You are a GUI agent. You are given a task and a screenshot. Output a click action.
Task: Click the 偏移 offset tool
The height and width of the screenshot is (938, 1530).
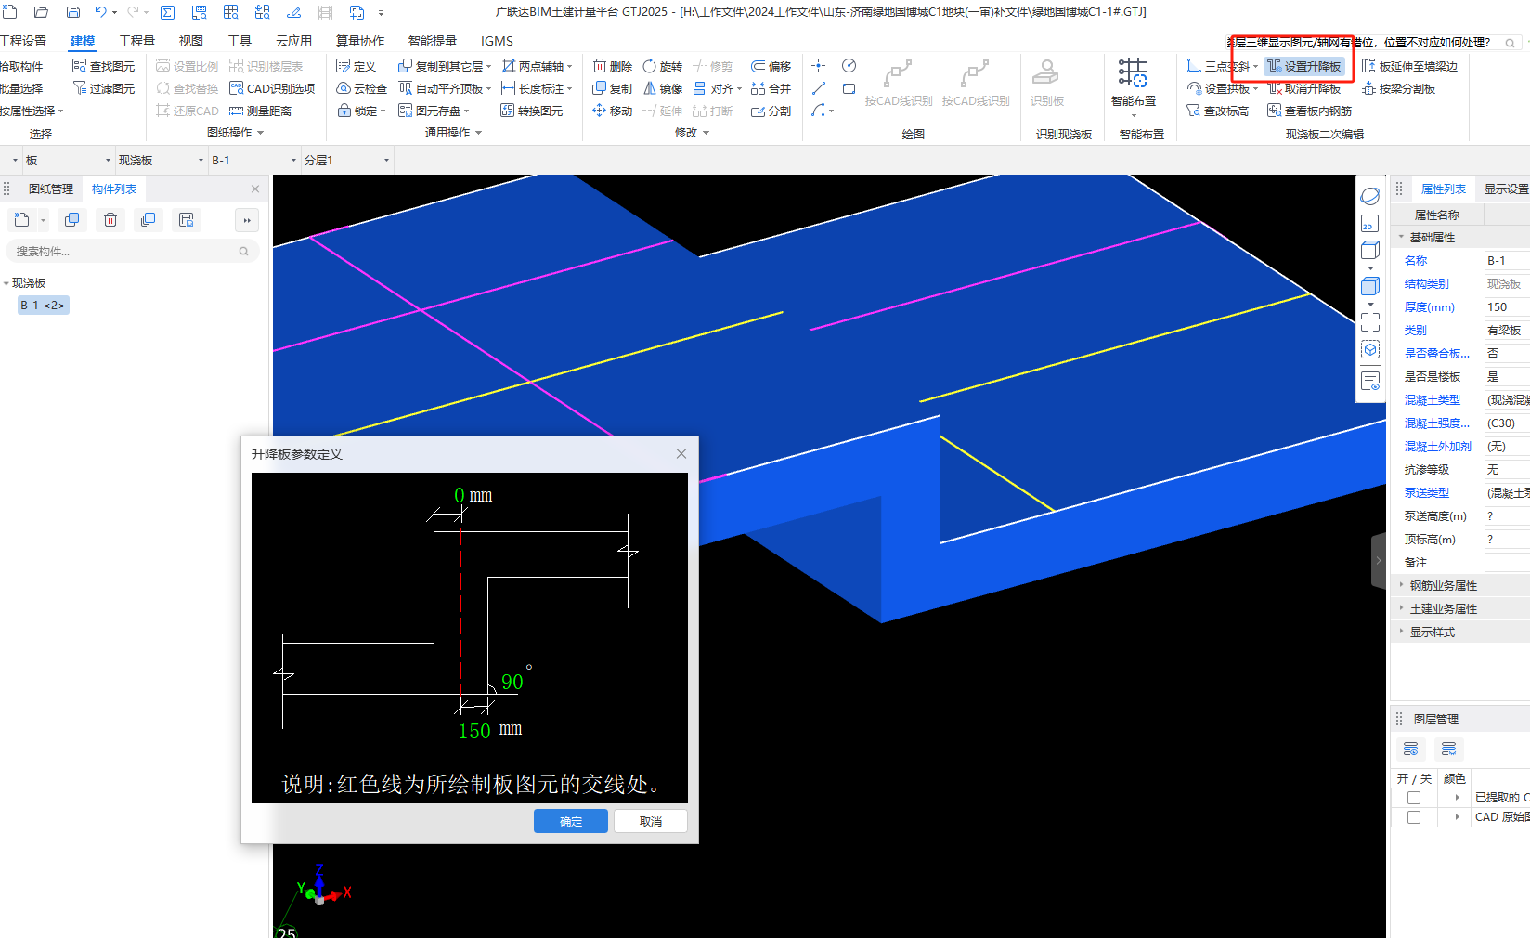point(771,66)
